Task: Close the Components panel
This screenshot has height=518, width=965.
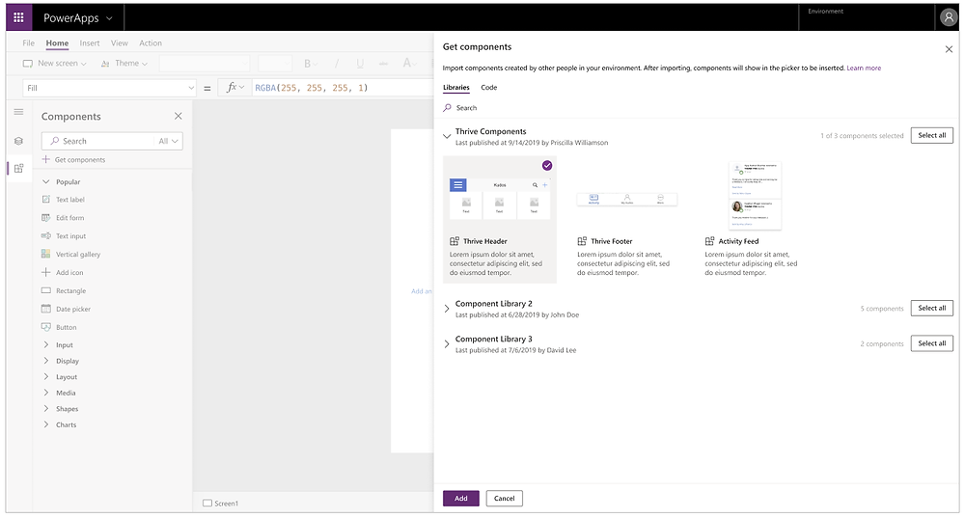Action: click(178, 116)
